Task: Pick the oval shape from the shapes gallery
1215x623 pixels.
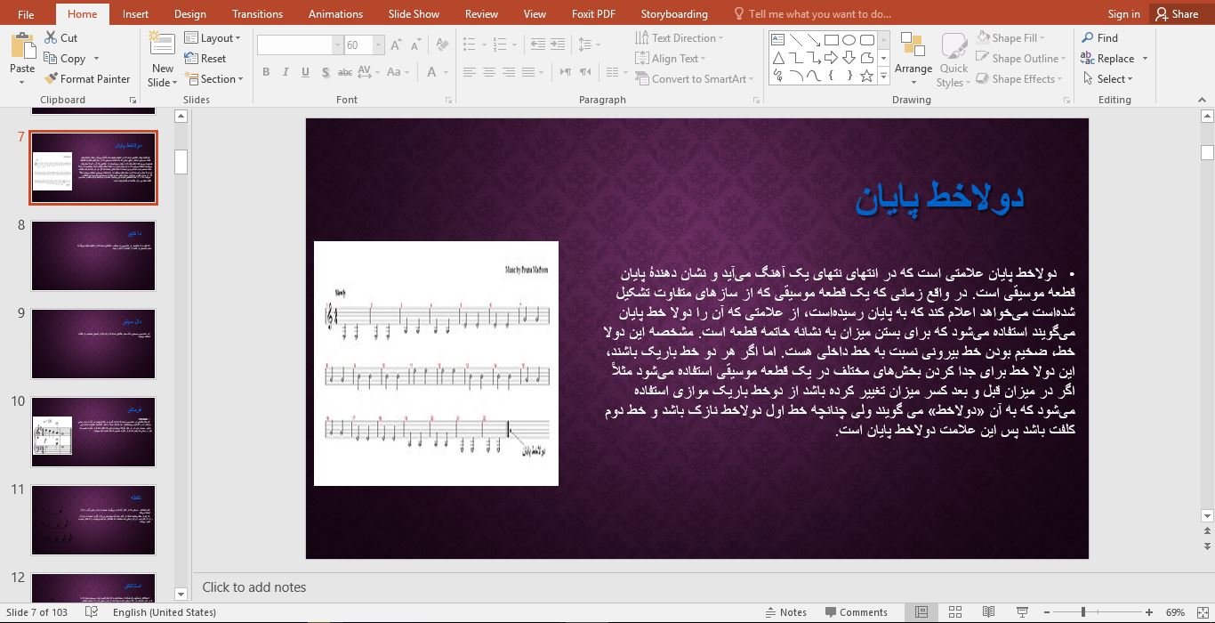Action: [x=849, y=40]
